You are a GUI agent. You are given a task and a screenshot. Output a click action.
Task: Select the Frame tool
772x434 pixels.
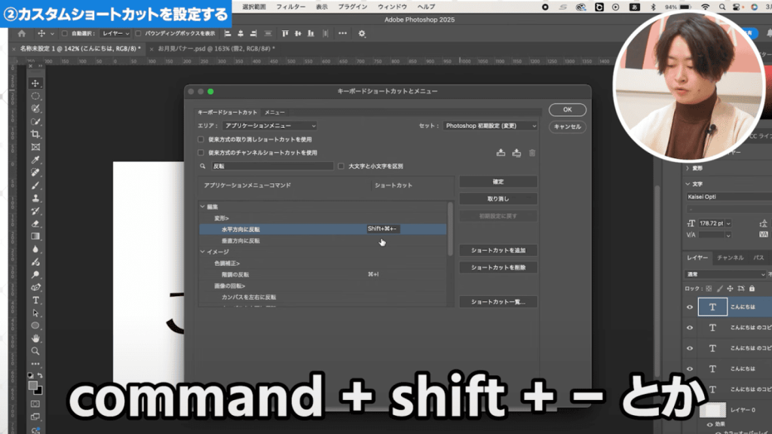point(35,147)
